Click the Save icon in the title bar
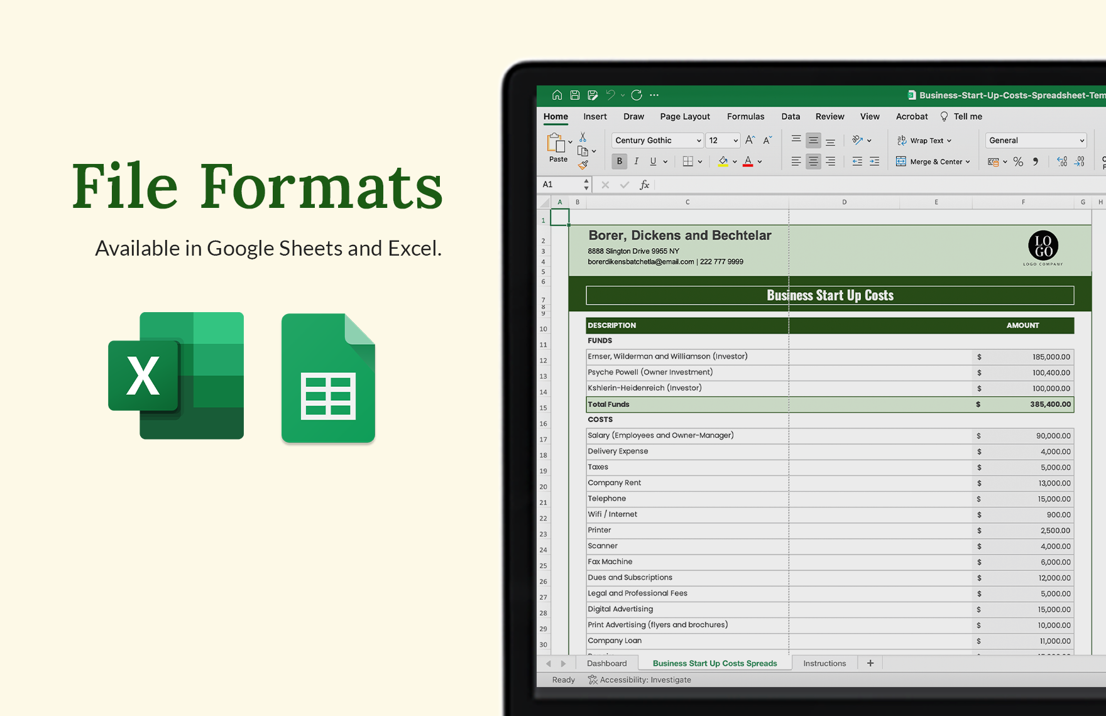Viewport: 1106px width, 716px height. coord(574,95)
